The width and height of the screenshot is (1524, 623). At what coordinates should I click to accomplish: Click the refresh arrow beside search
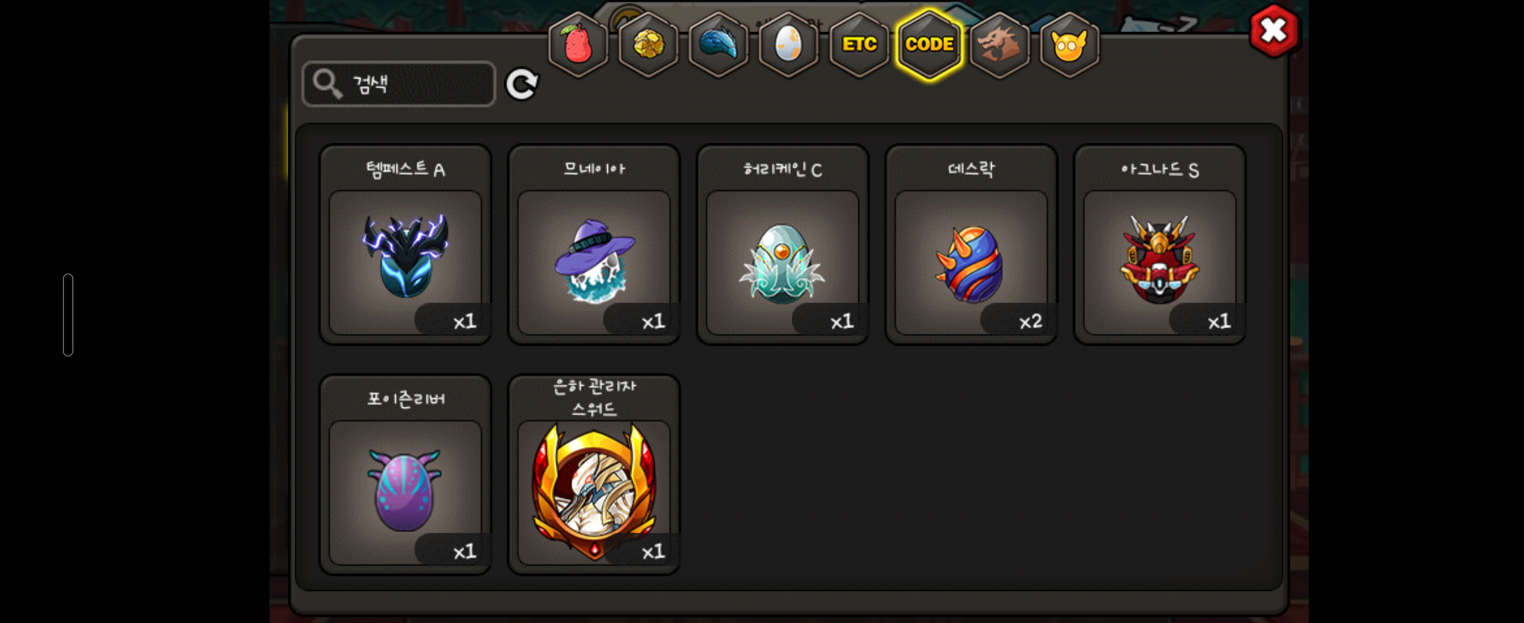[522, 84]
